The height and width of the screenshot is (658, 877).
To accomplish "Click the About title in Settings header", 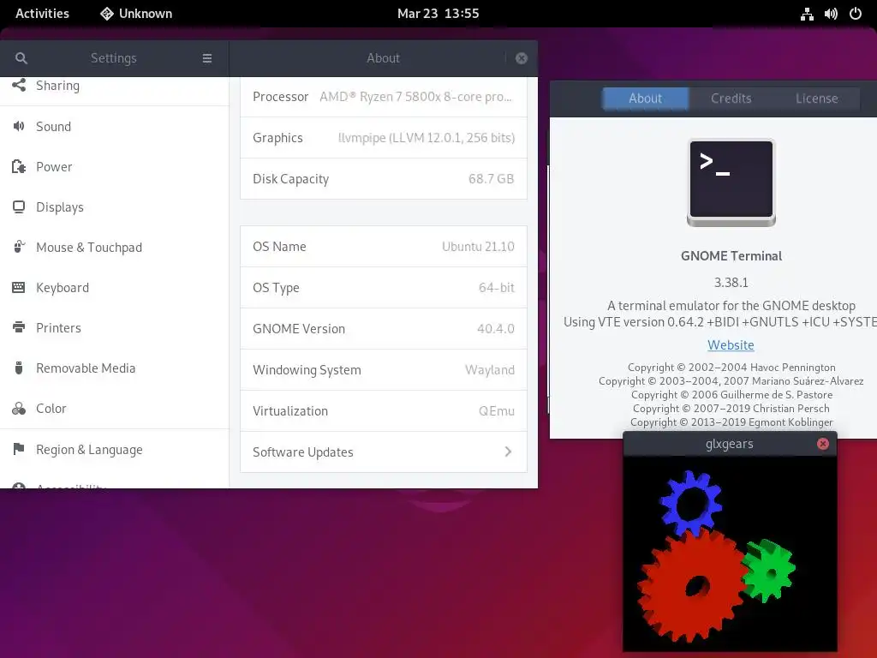I will [x=383, y=58].
